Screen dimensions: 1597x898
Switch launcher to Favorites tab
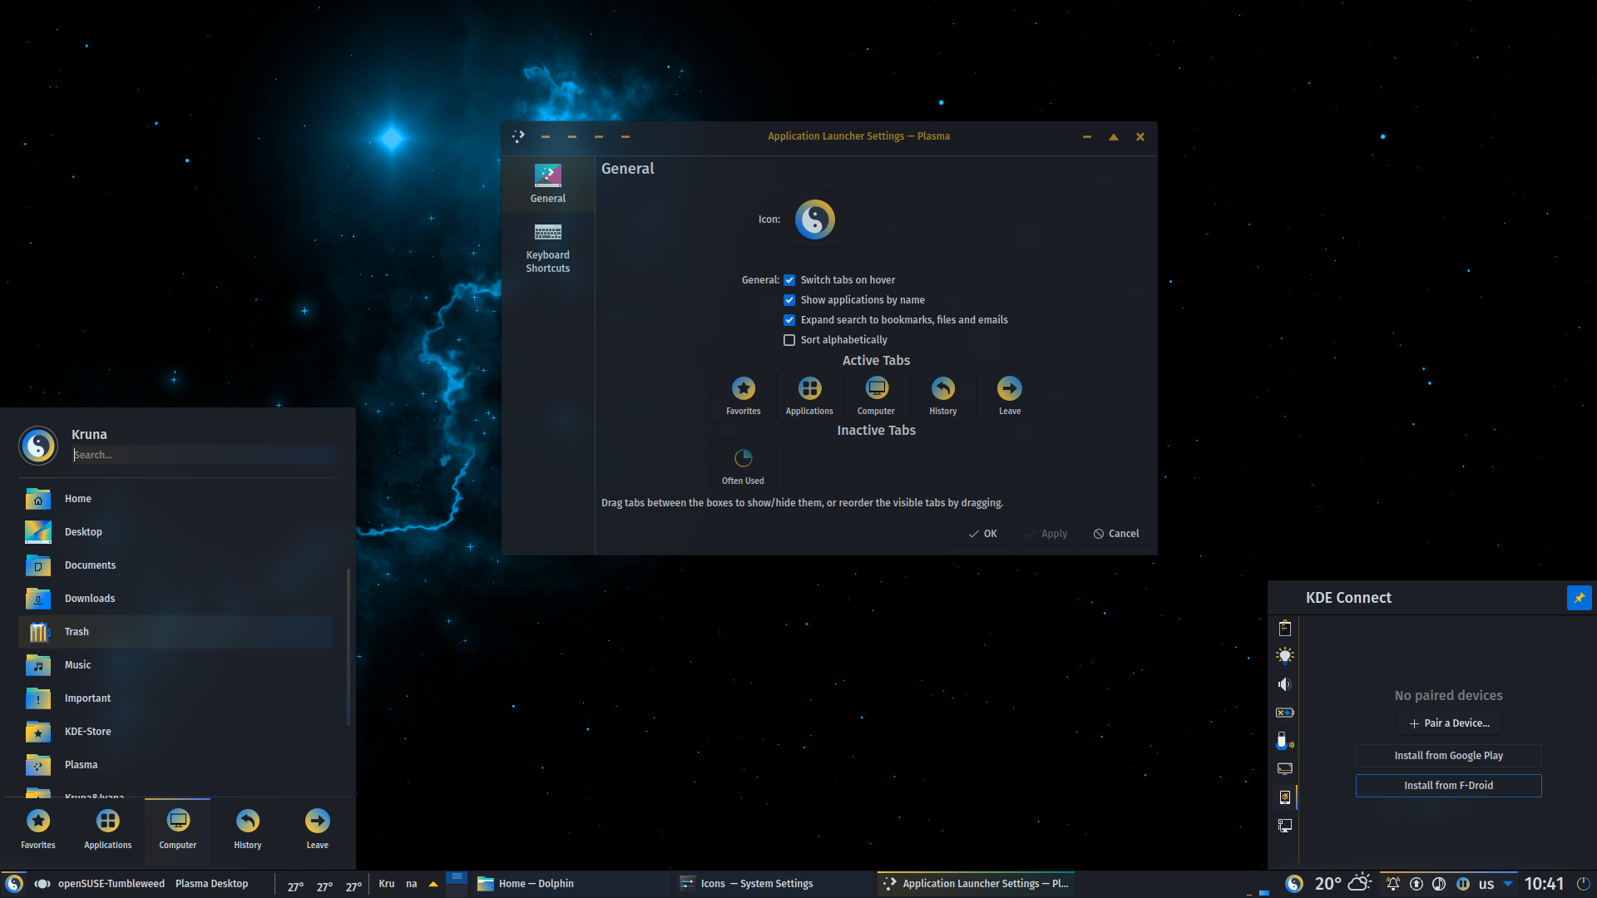point(38,830)
